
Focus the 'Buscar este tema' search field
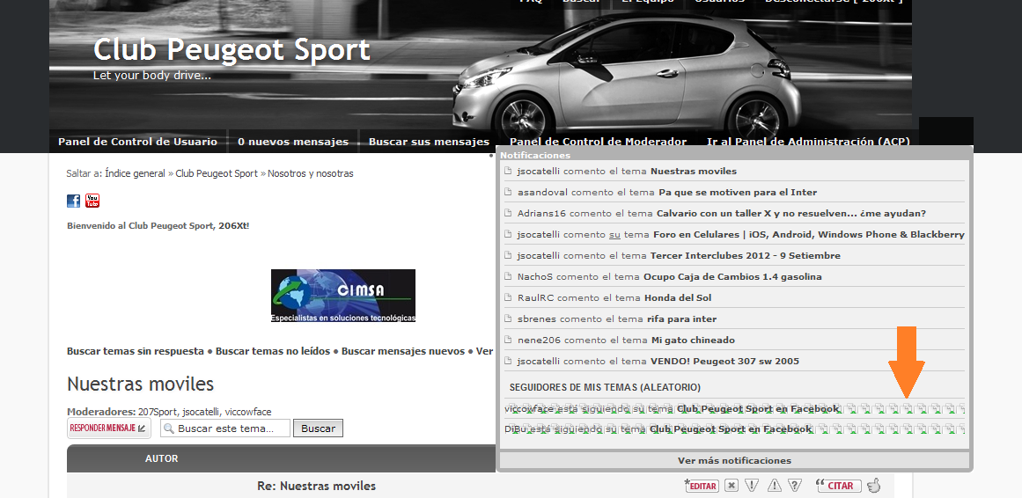tap(225, 428)
